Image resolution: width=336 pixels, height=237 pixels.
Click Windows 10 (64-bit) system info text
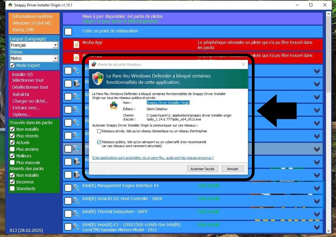(32, 23)
